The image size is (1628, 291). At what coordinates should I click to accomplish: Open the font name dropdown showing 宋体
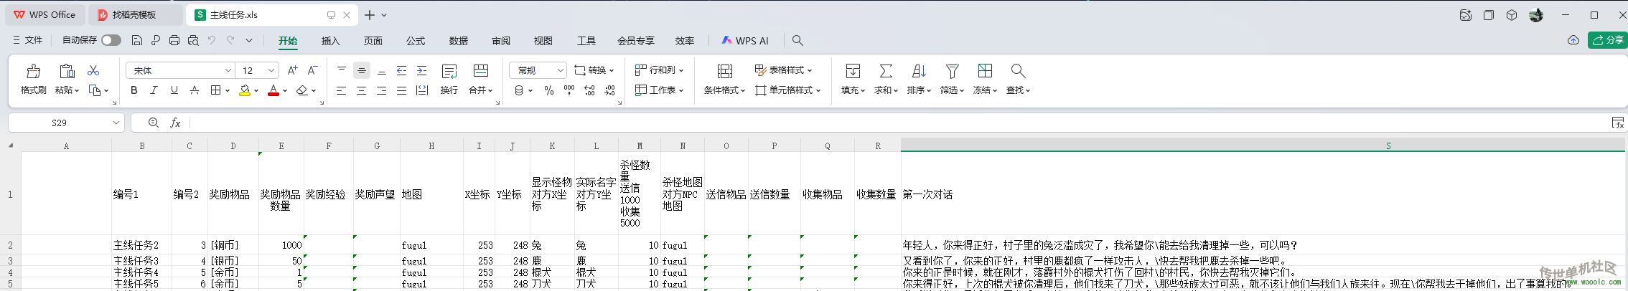click(228, 70)
